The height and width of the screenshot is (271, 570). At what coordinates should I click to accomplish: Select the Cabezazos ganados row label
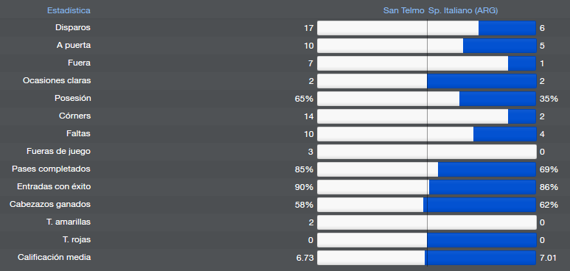[x=50, y=204]
